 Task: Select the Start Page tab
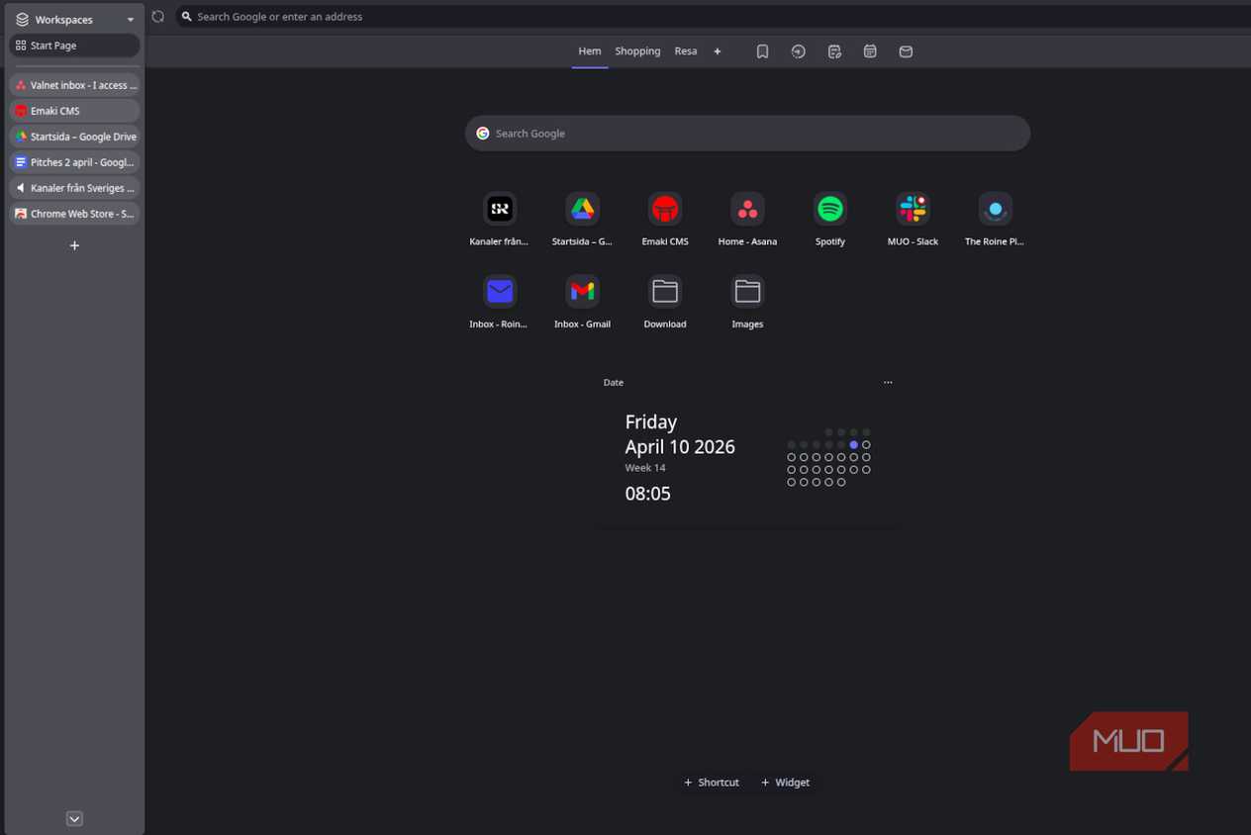(74, 46)
